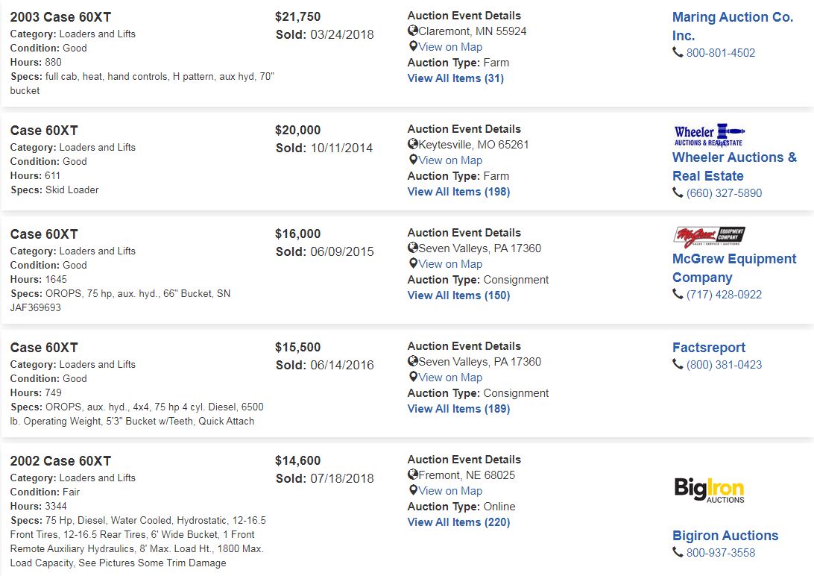Click phone icon next to 800-801-4502
The height and width of the screenshot is (576, 814).
pyautogui.click(x=678, y=52)
